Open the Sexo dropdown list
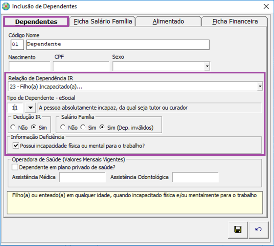 pos(207,66)
